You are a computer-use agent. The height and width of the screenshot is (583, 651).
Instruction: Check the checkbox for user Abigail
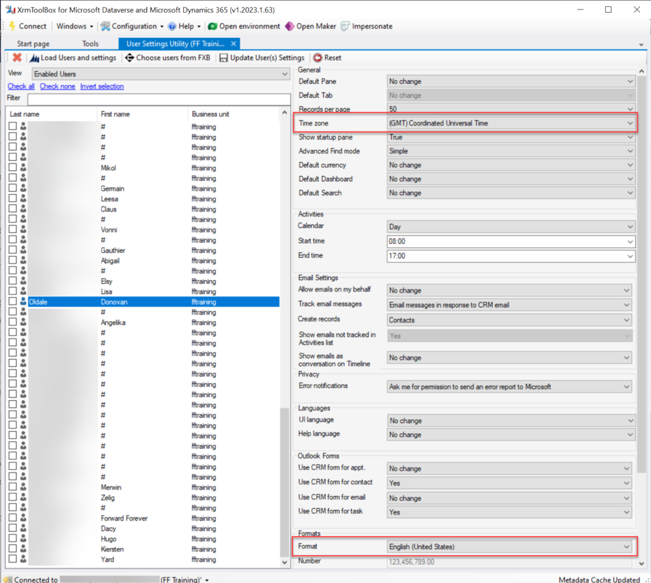click(x=13, y=260)
